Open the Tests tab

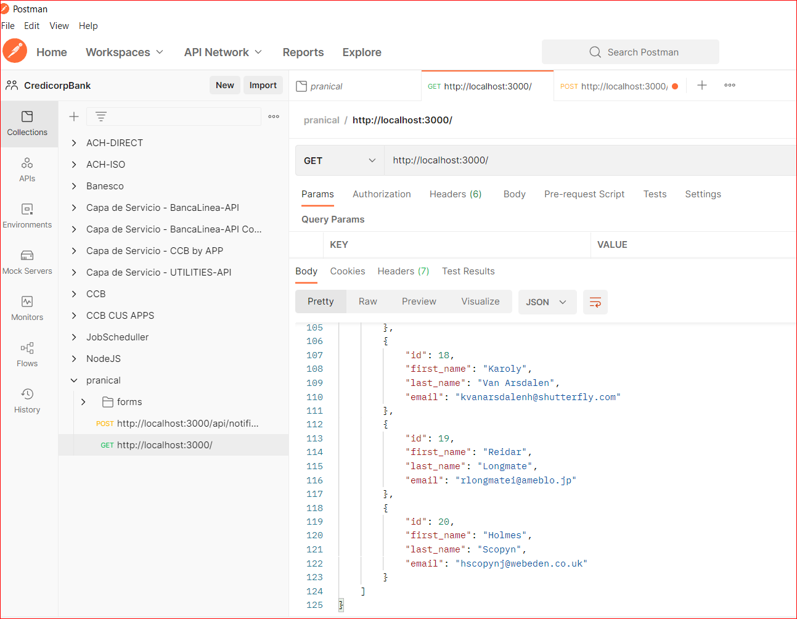(655, 194)
